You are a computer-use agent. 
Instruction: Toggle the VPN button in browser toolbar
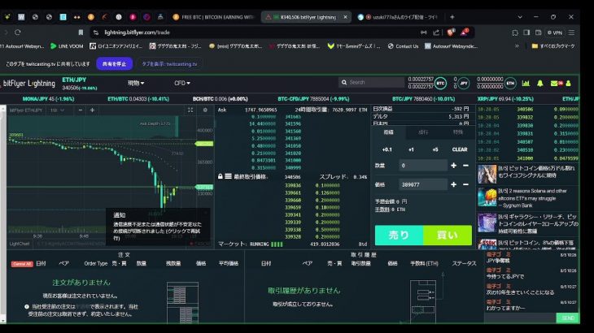[x=555, y=32]
